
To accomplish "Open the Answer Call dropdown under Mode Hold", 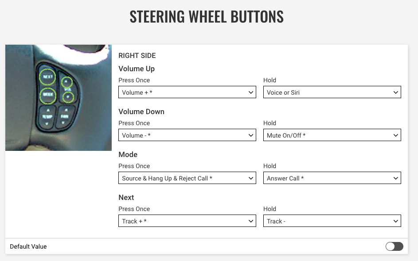I will [x=332, y=178].
